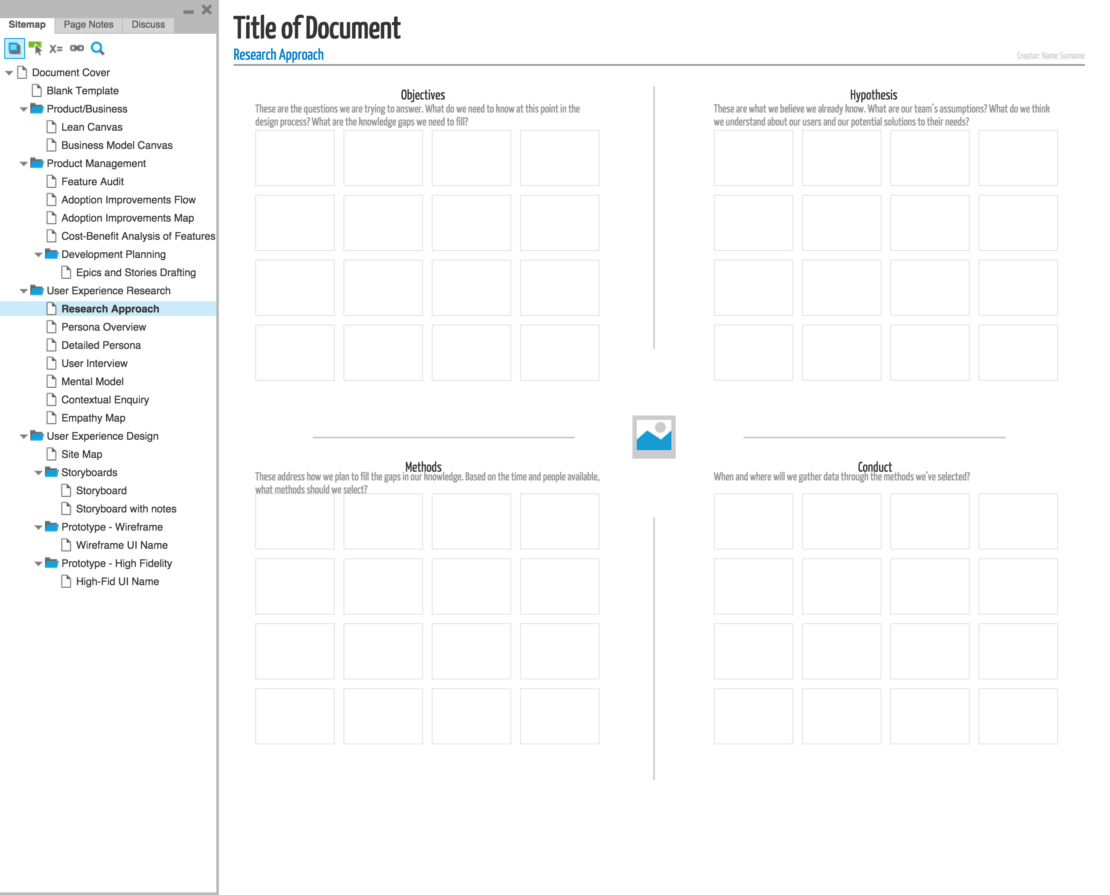Open the User Interview page
The image size is (1110, 895).
94,363
